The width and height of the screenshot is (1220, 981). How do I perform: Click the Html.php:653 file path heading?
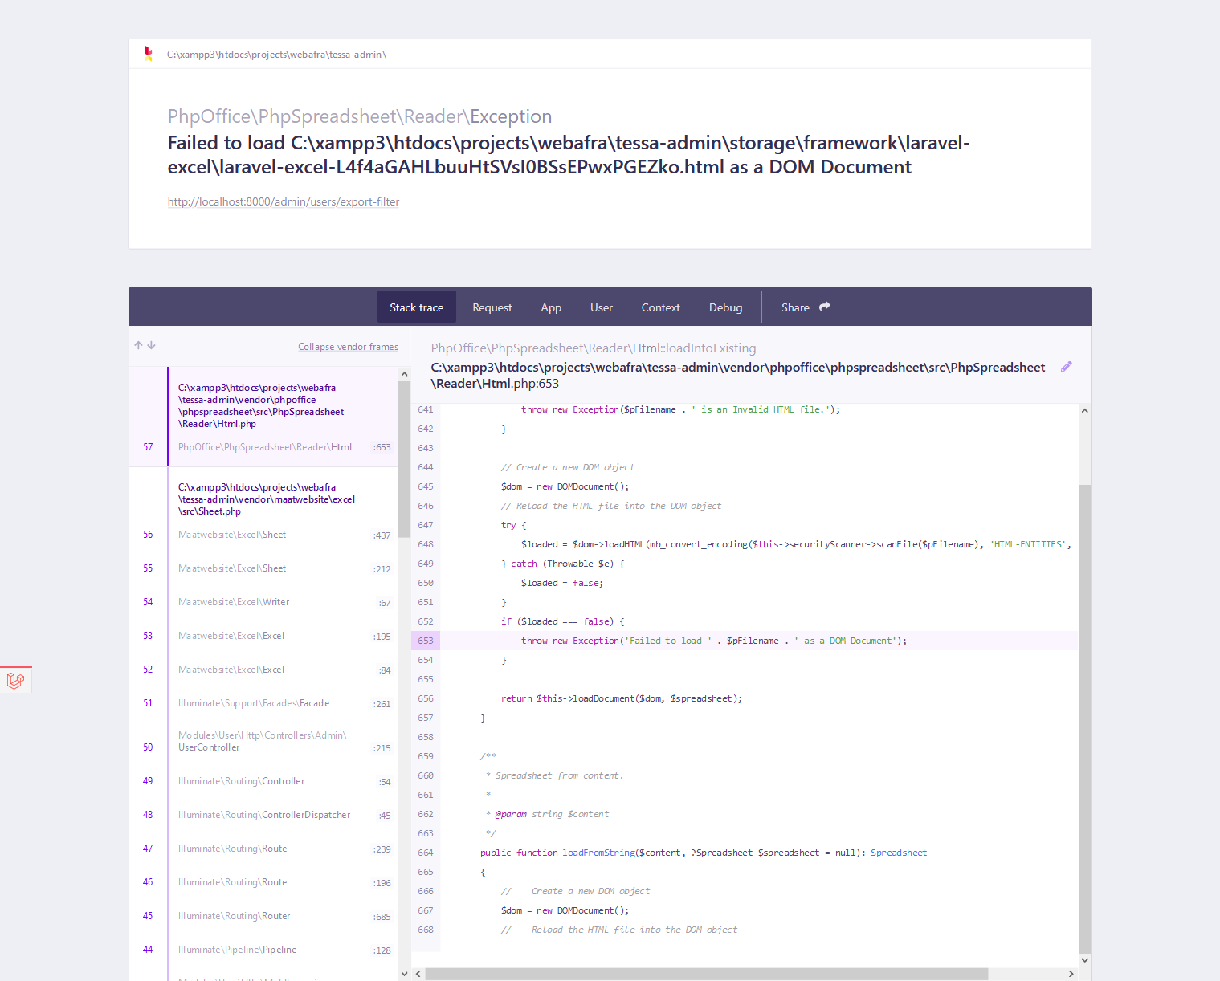pyautogui.click(x=738, y=375)
